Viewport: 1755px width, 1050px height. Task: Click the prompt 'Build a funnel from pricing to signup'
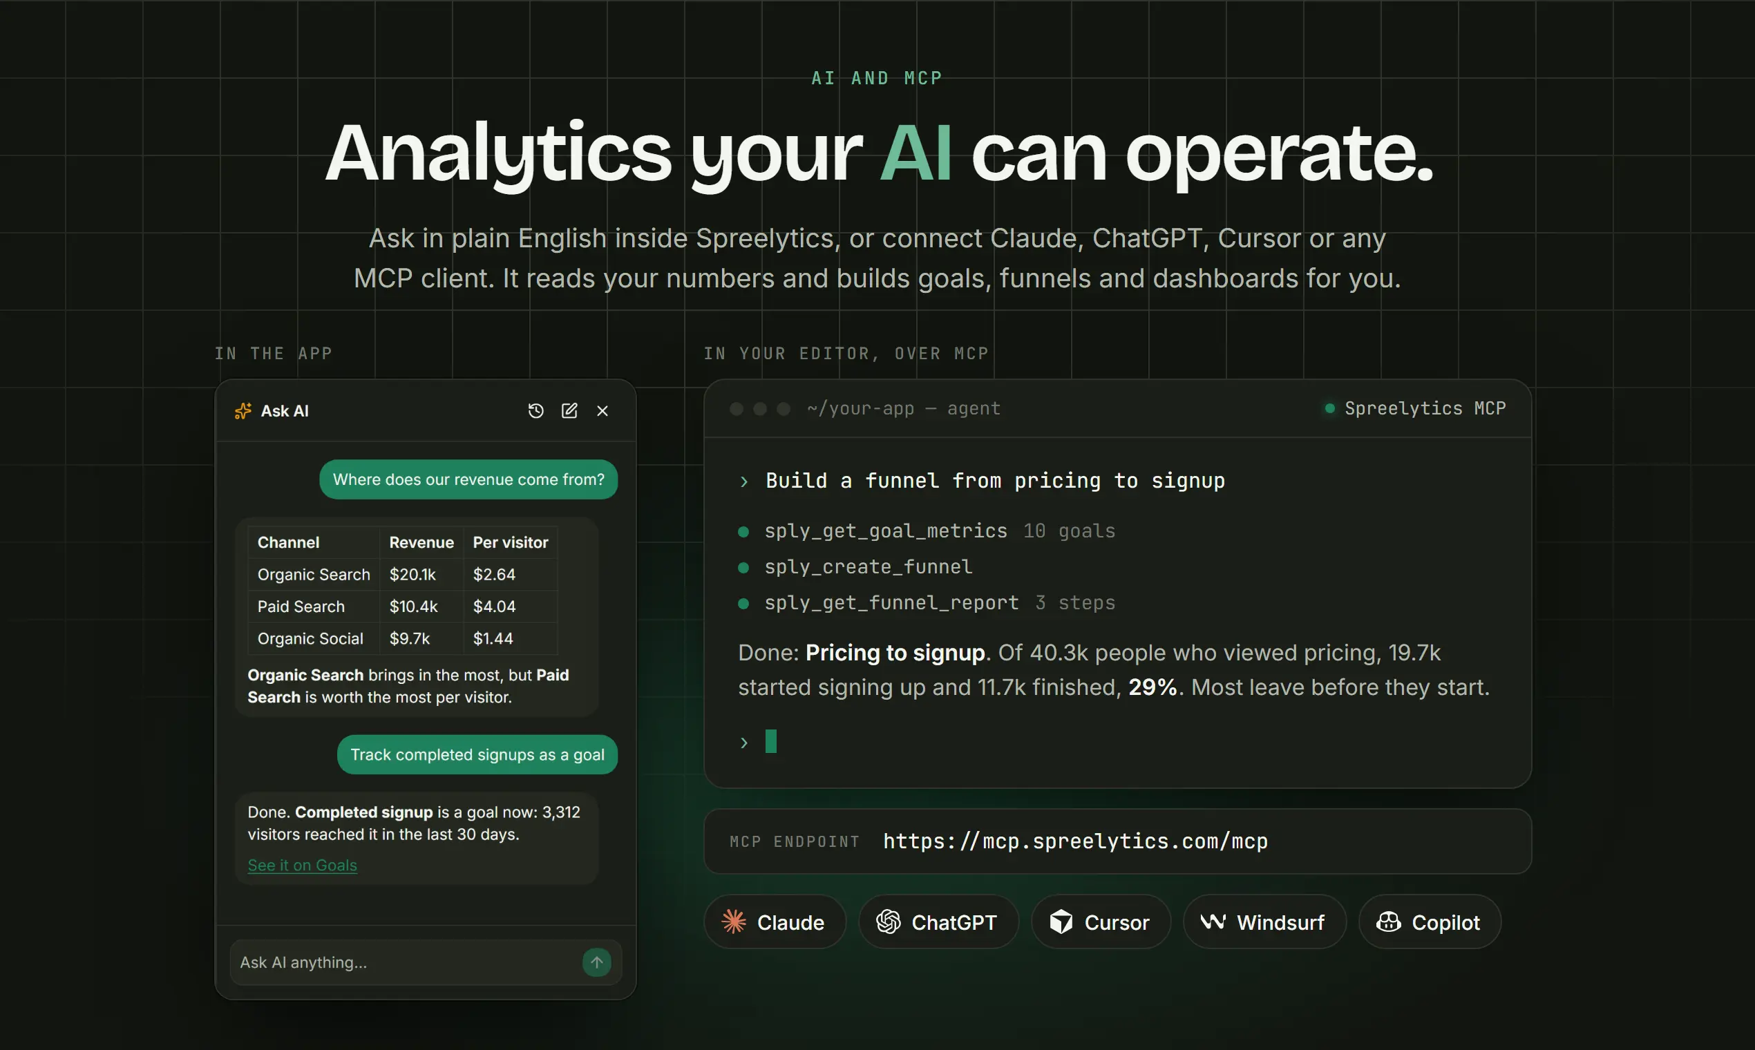coord(995,480)
